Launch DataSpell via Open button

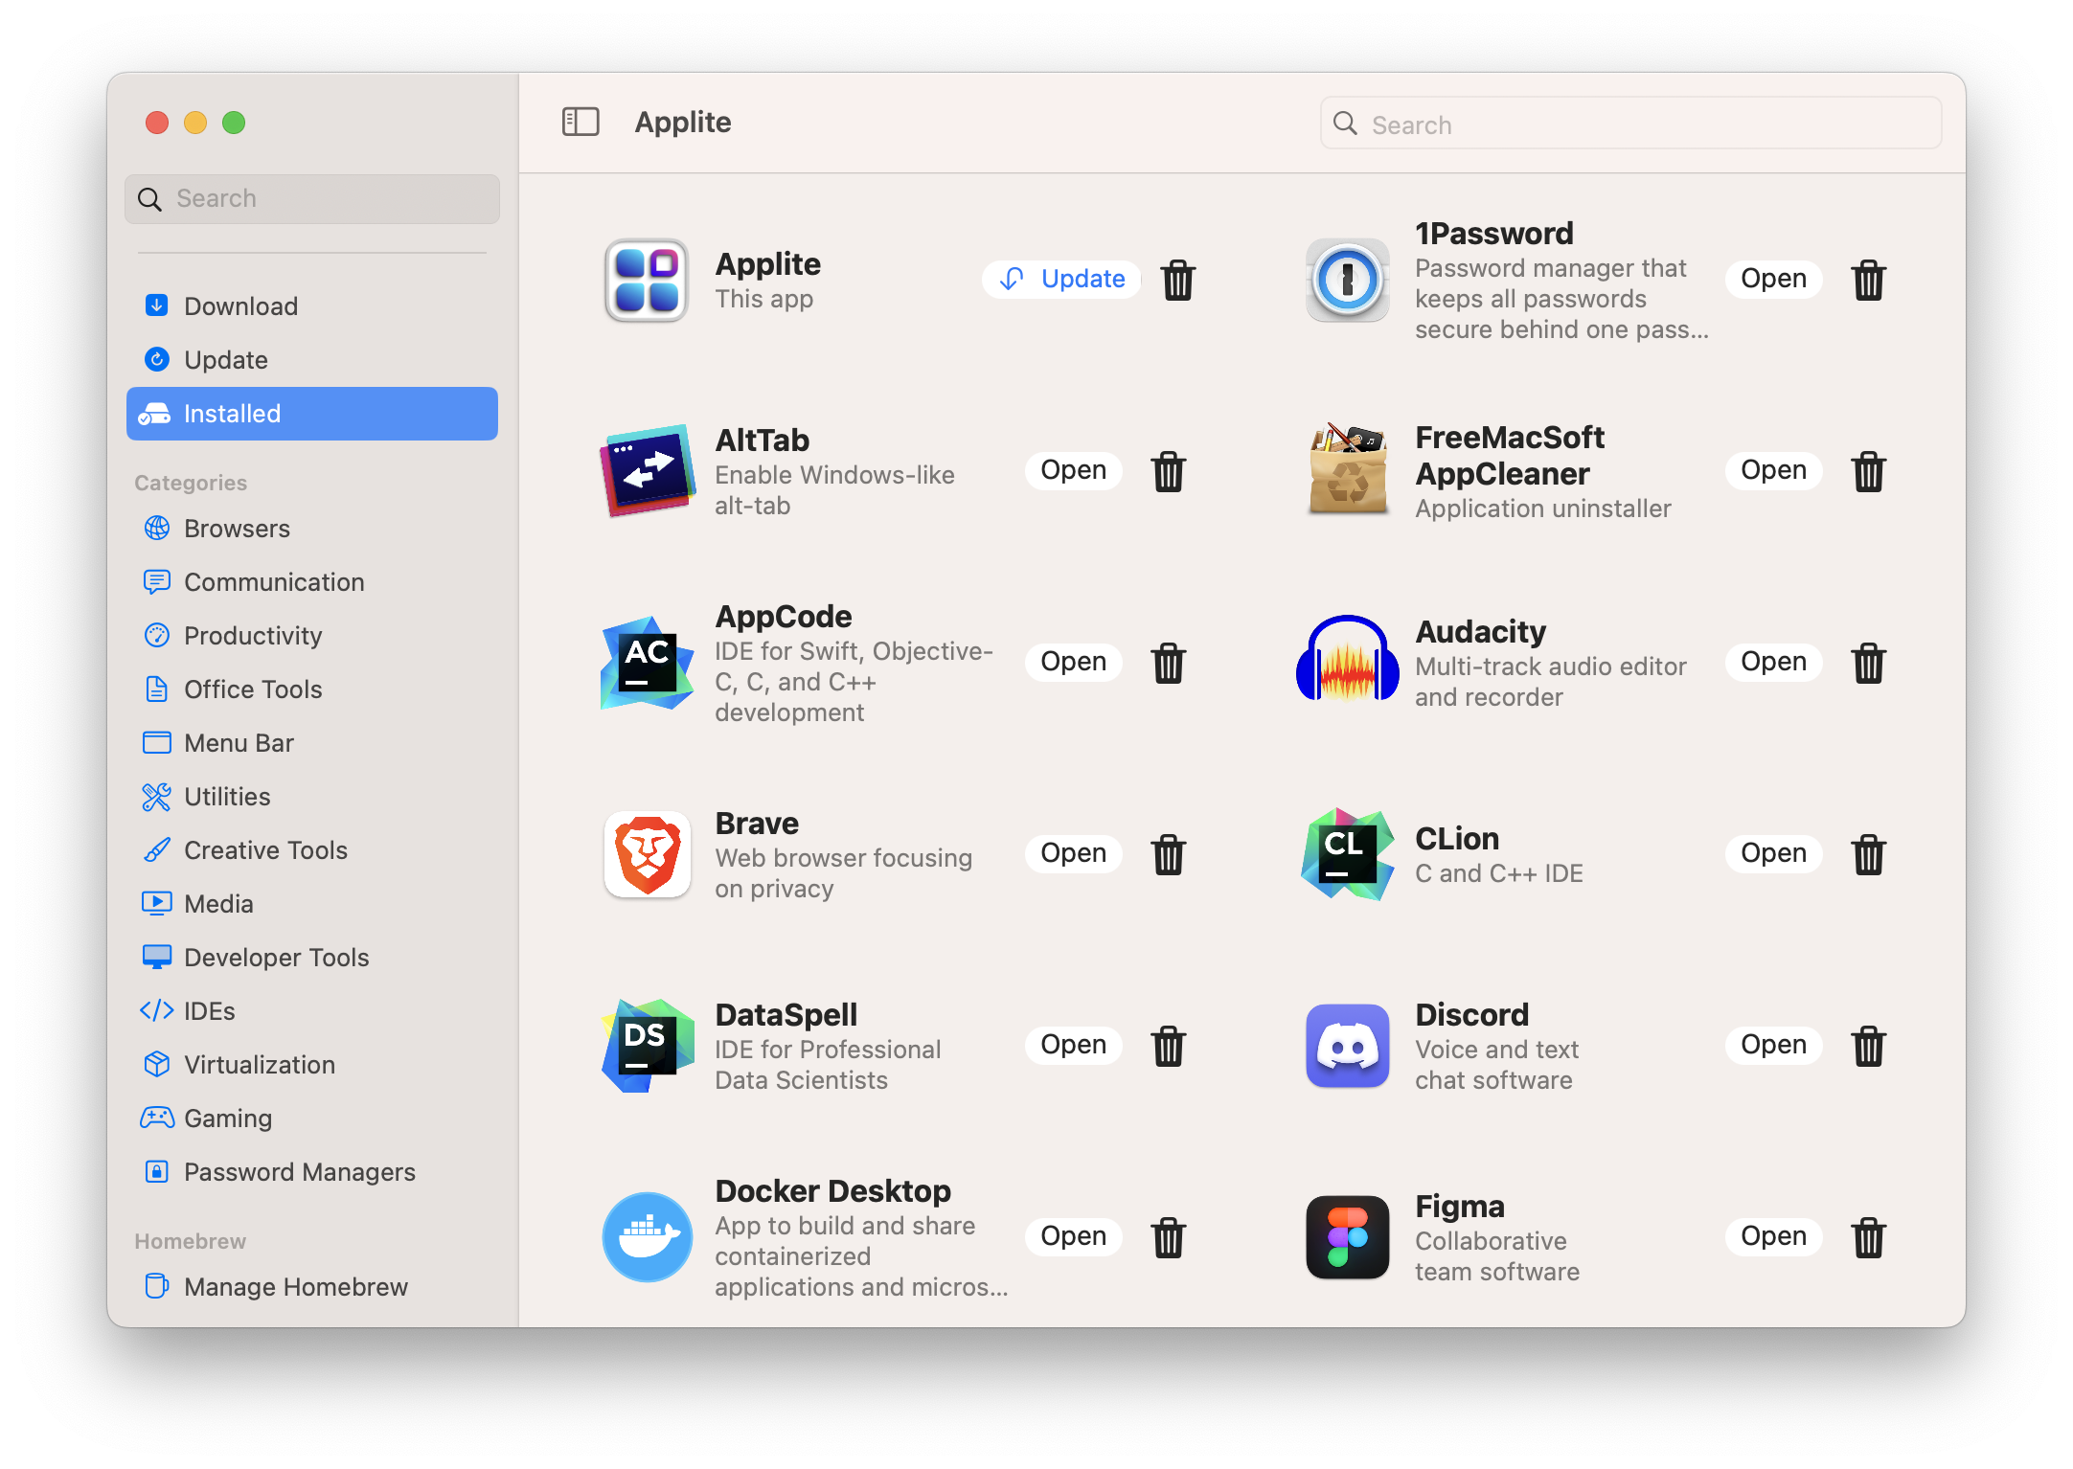[1073, 1045]
